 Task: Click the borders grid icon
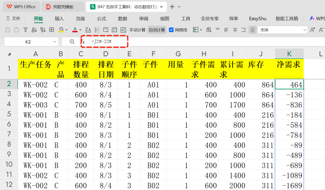52,30
